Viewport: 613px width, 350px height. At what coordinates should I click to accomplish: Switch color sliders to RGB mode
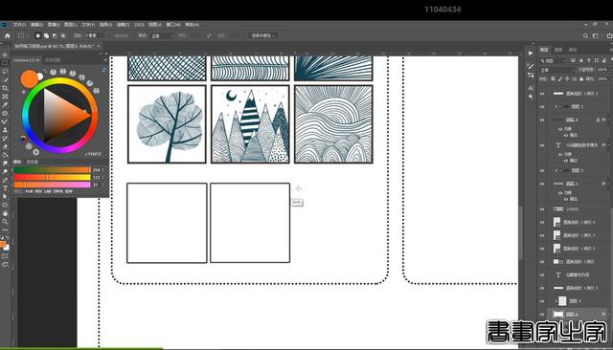30,191
